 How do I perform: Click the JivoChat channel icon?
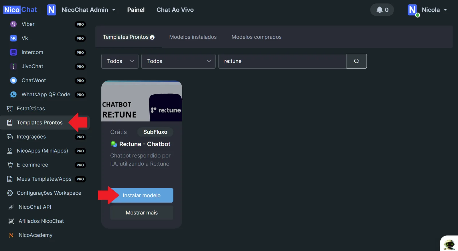[13, 66]
